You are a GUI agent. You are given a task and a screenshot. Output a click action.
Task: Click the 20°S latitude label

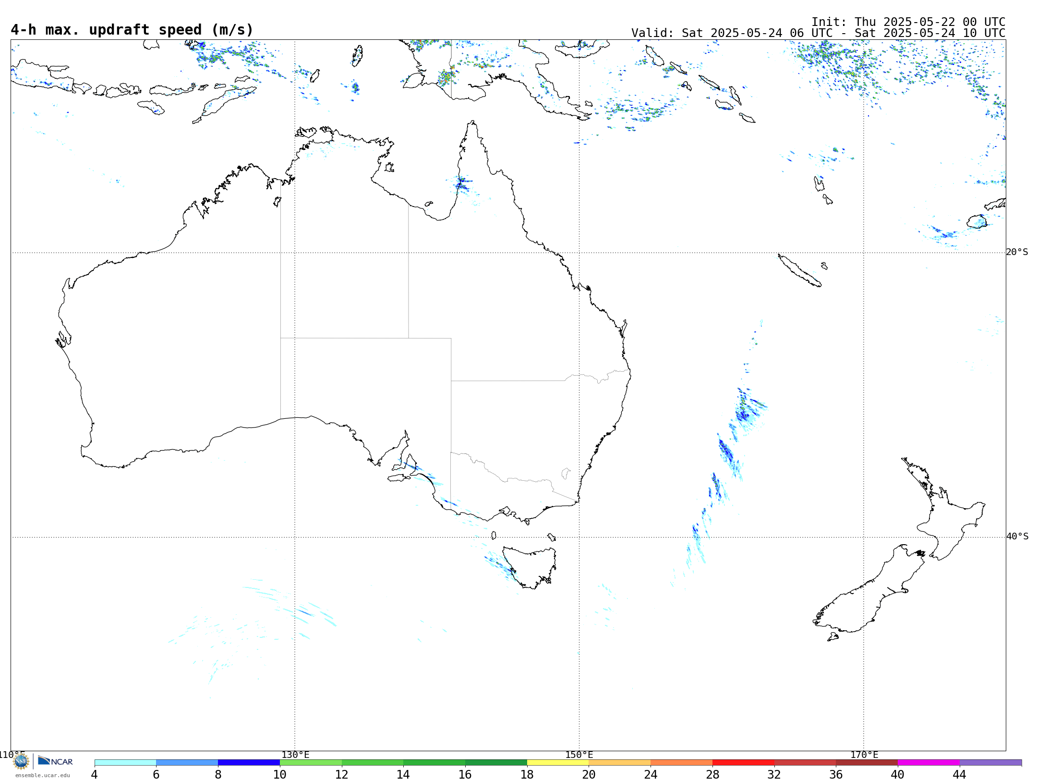pyautogui.click(x=1017, y=252)
